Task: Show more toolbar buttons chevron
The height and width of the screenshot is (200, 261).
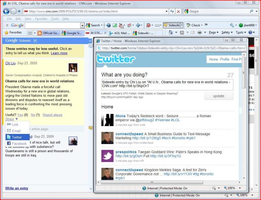Action: click(x=206, y=25)
